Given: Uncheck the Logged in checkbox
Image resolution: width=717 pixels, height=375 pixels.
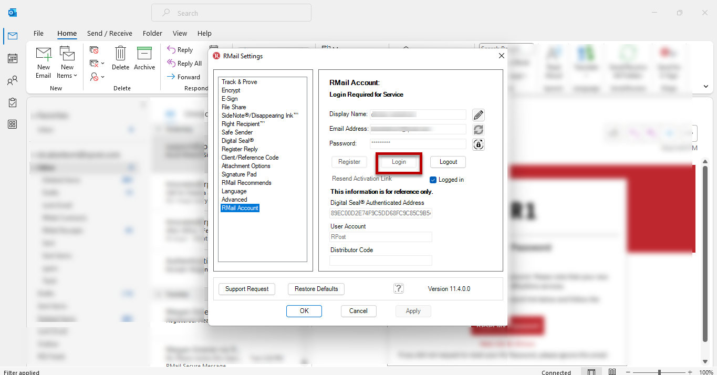Looking at the screenshot, I should (433, 180).
